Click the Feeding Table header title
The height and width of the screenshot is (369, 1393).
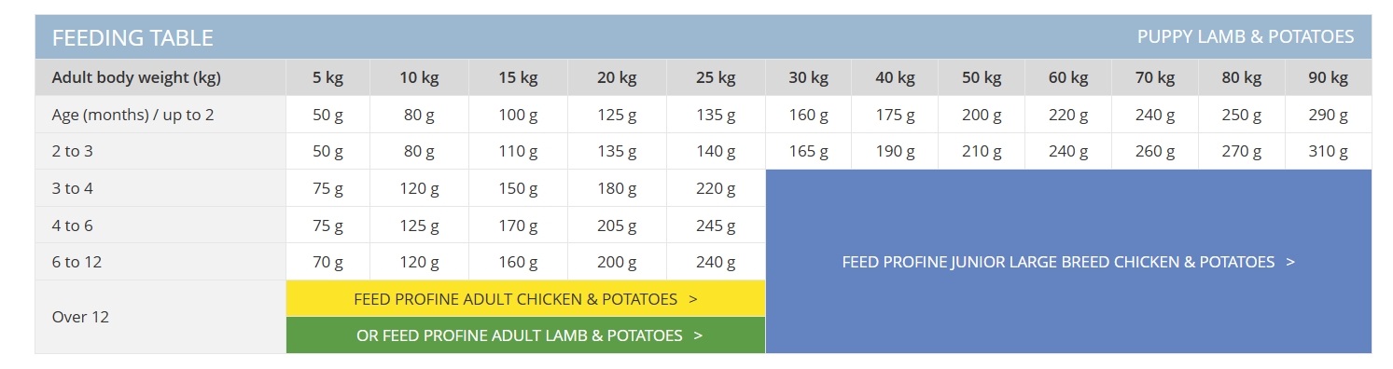click(x=132, y=38)
